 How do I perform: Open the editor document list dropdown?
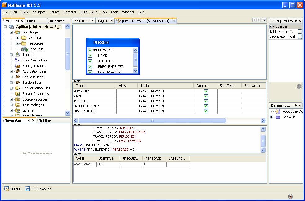click(x=264, y=20)
